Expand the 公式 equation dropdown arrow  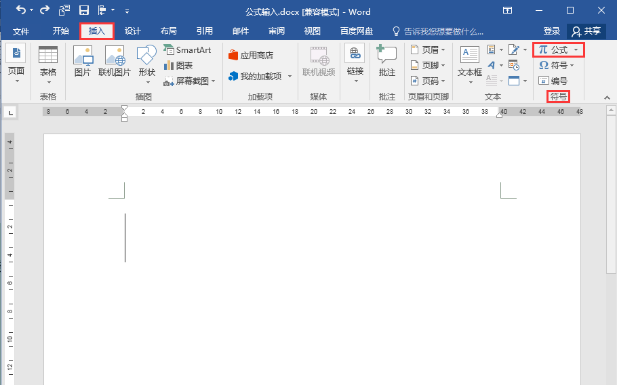576,50
